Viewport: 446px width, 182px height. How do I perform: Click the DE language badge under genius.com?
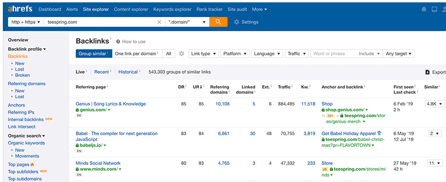click(79, 116)
